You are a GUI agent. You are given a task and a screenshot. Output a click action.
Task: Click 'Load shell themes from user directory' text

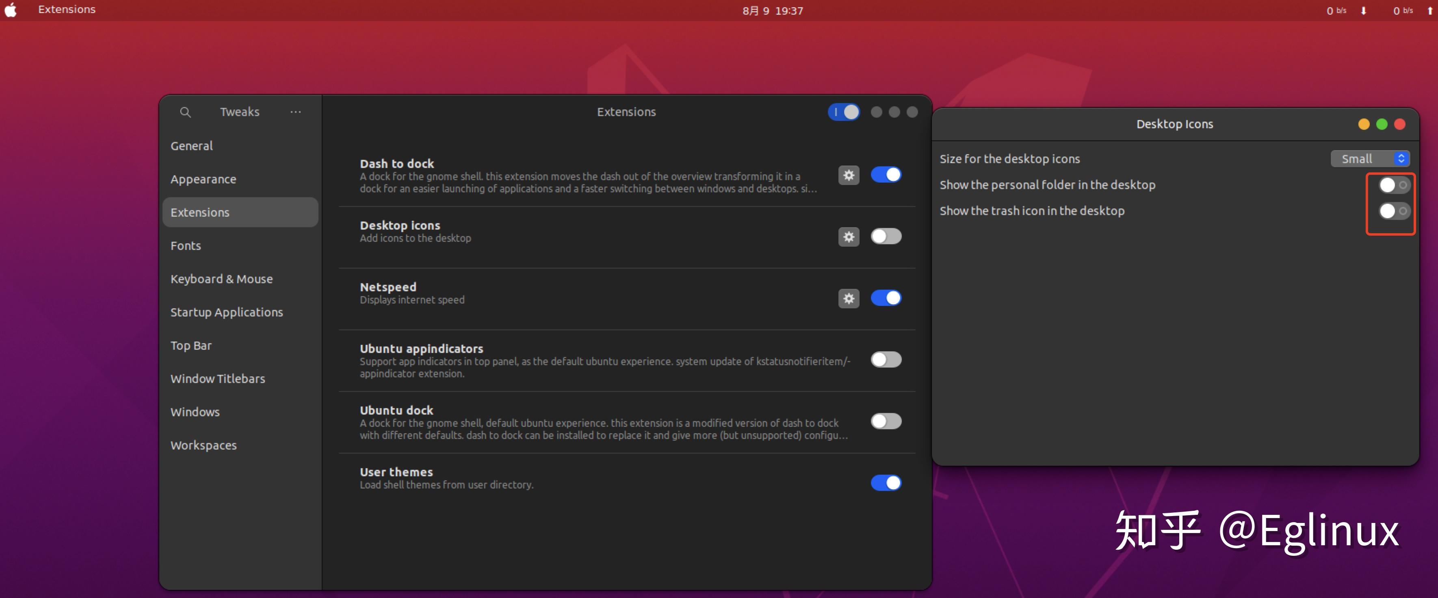click(x=446, y=485)
